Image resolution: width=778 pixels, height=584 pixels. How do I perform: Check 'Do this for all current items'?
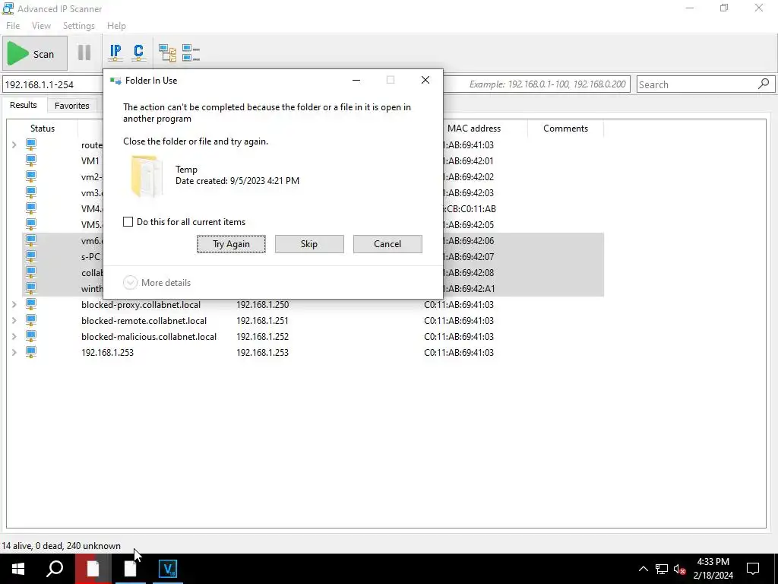click(128, 221)
